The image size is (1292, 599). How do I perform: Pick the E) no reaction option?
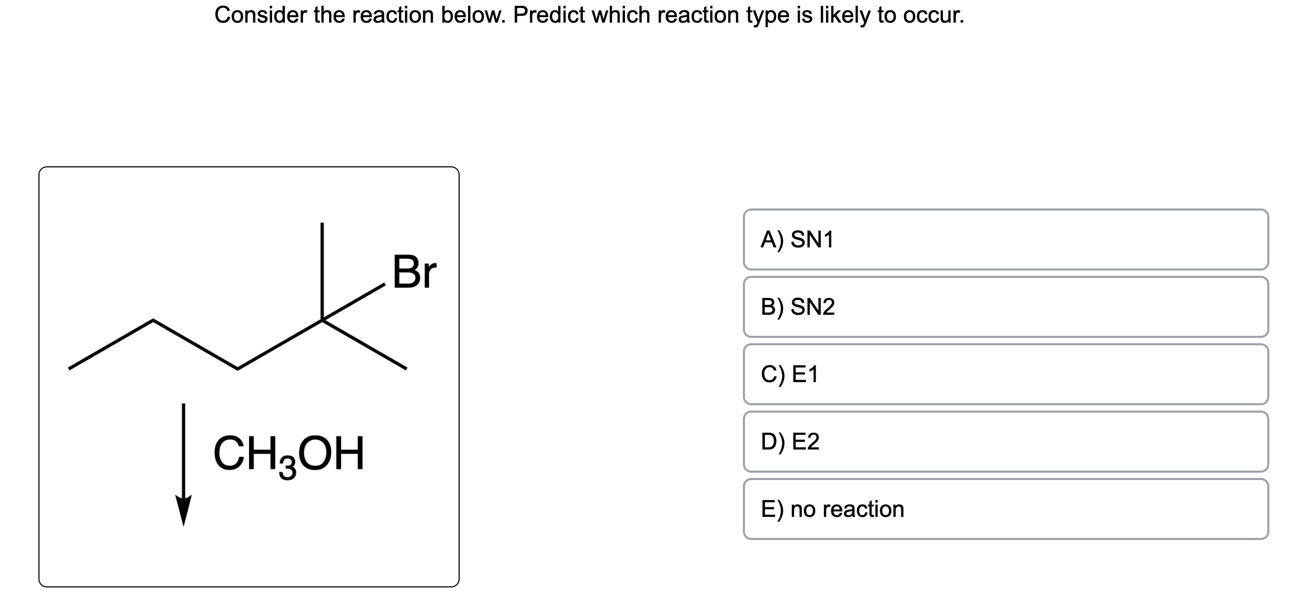tap(1006, 509)
